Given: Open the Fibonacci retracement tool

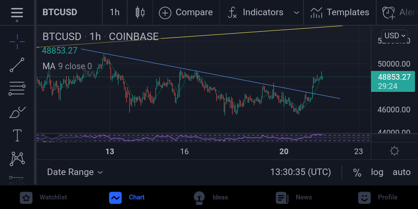Looking at the screenshot, I should tap(17, 89).
